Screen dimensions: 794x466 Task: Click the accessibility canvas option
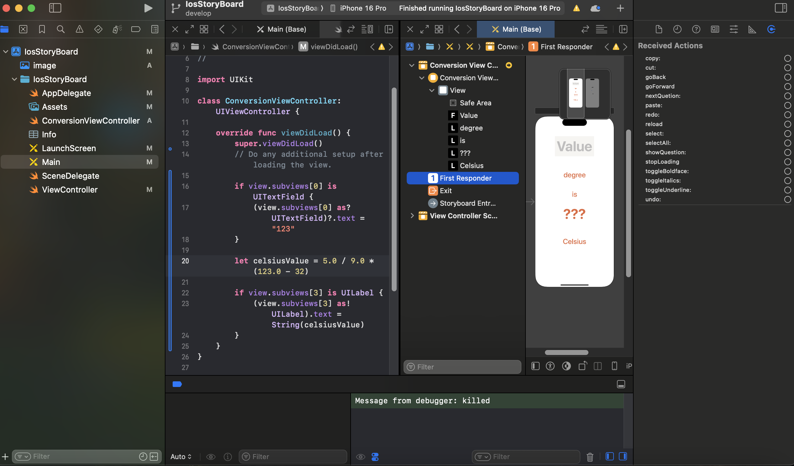550,366
